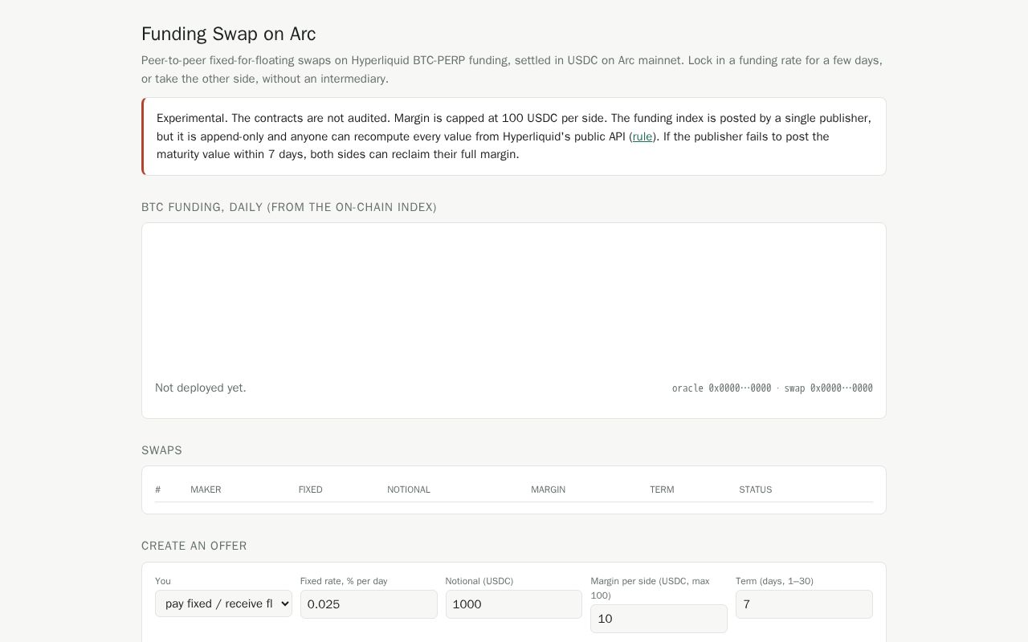Select the MAKER column header
1028x642 pixels.
coord(206,490)
